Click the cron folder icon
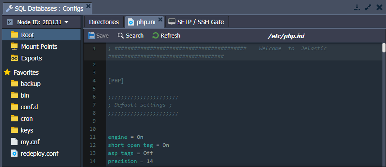Screen dimensions: 386x167 click(x=14, y=119)
